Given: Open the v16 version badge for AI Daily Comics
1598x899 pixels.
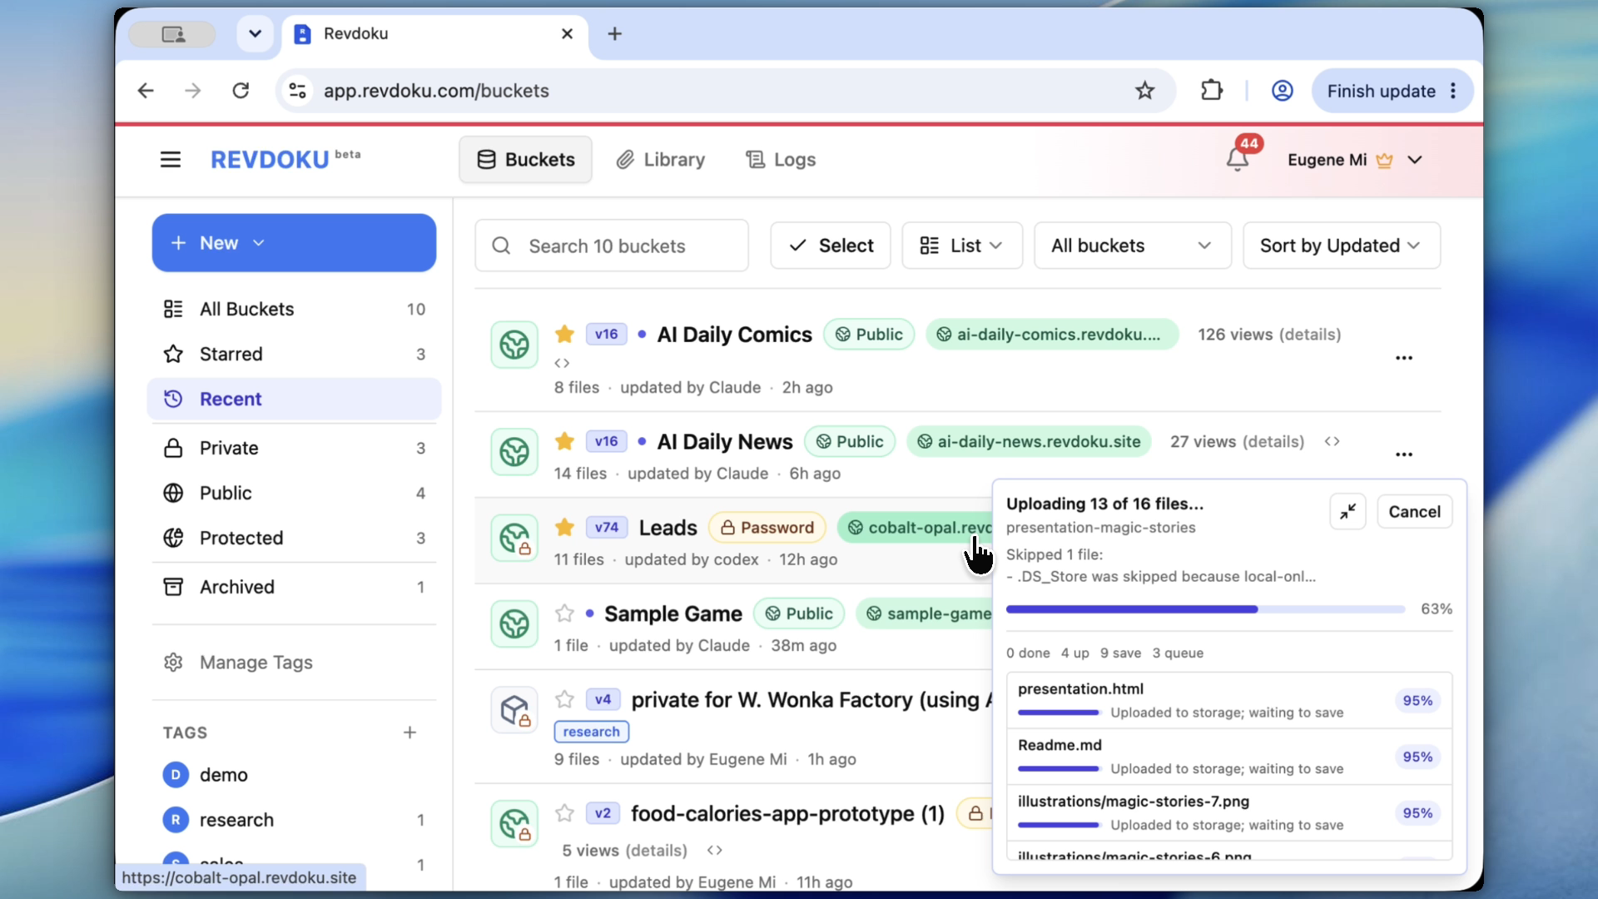Looking at the screenshot, I should tap(606, 334).
